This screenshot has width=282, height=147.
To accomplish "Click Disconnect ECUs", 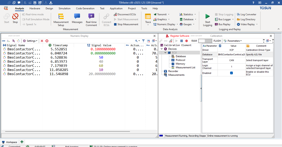I will (125, 14).
